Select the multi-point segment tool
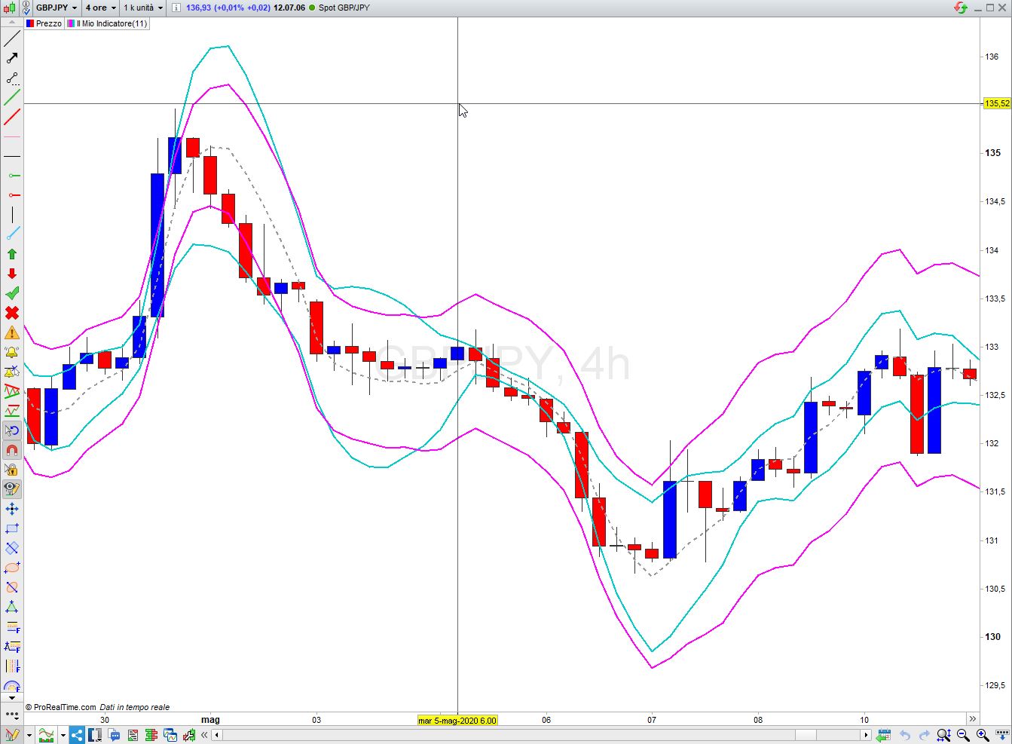Screen dimensions: 1012x744 click(x=12, y=78)
